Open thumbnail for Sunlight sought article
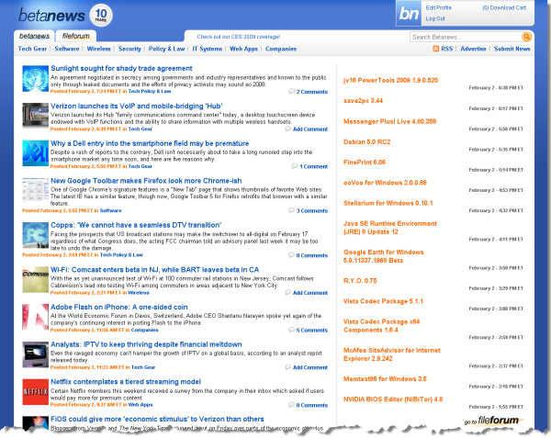The image size is (551, 438). [35, 79]
